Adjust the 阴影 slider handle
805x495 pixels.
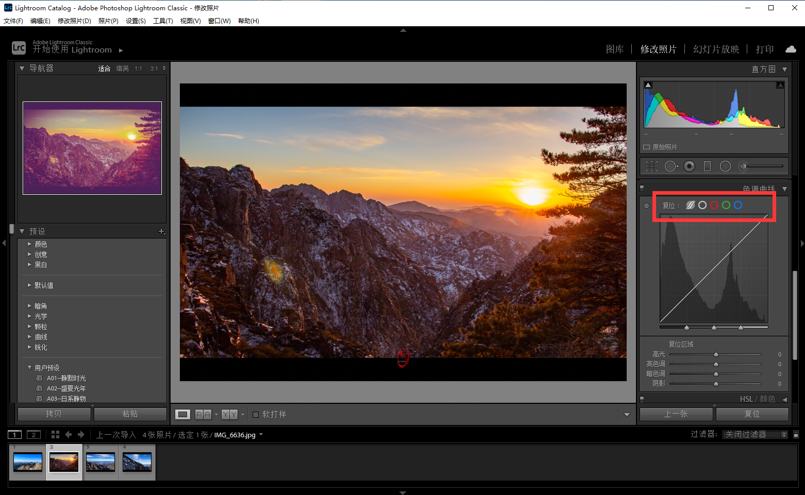716,384
